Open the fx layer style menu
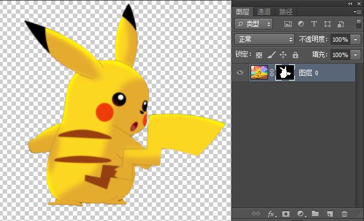Screen dimensions: 364x221 (271, 213)
